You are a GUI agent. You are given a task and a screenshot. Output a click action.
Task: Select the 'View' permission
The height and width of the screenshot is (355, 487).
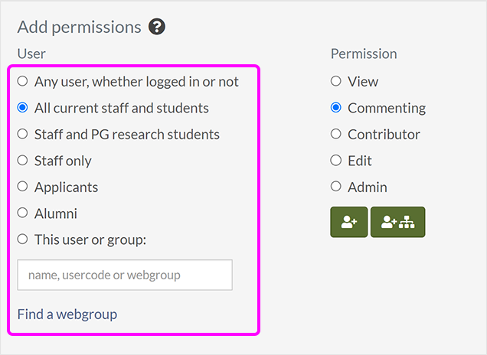coord(336,81)
